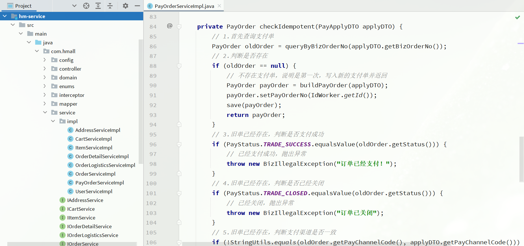The image size is (524, 246).
Task: Click the interface icon beside IItemService
Action: [62, 218]
